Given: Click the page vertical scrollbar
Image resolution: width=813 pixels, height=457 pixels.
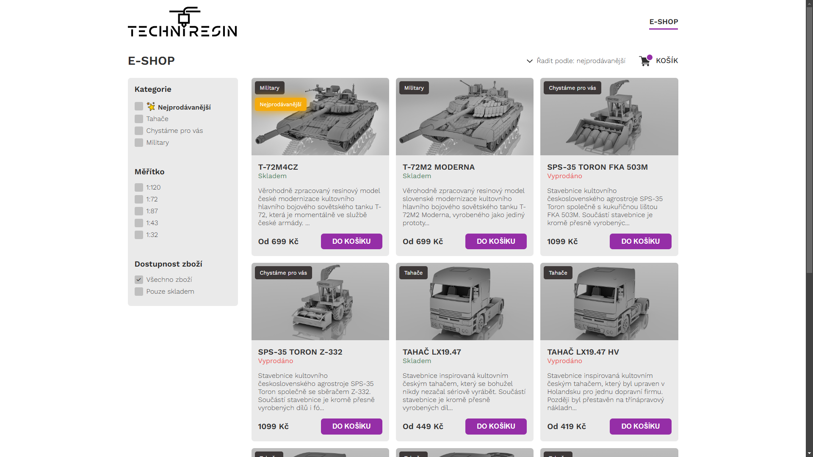Looking at the screenshot, I should click(809, 228).
